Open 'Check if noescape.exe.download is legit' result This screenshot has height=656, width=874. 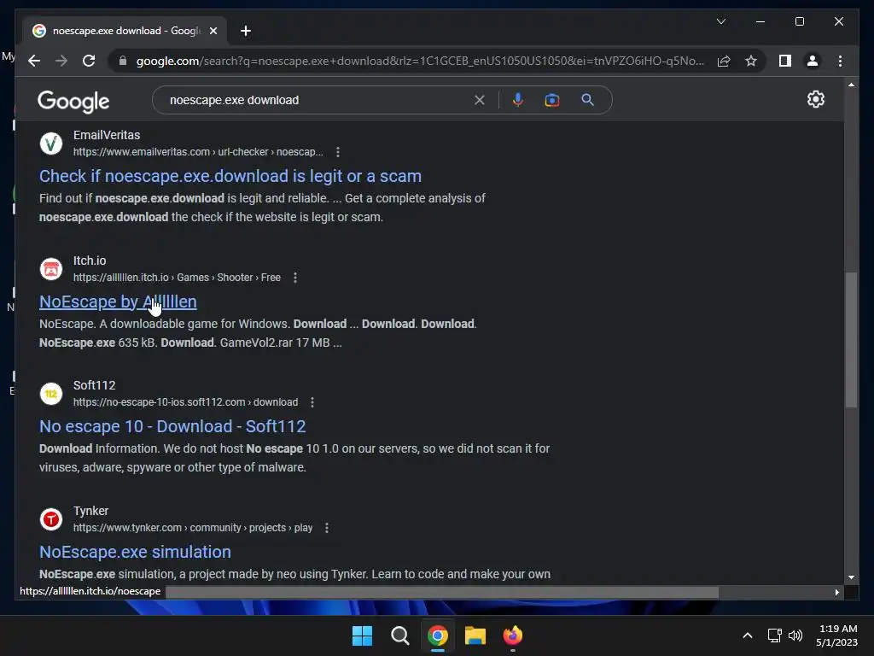(x=230, y=176)
